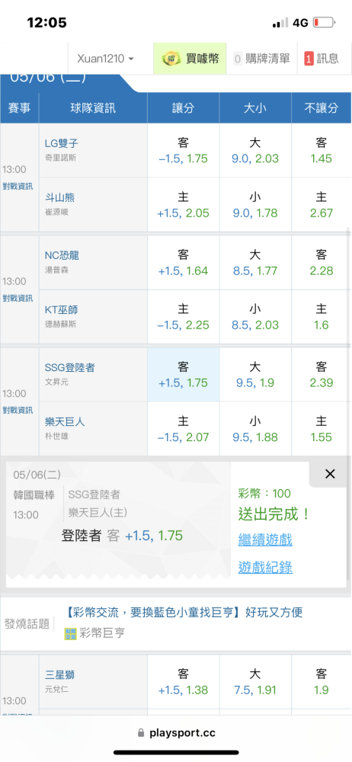The image size is (352, 762).
Task: Click the 彩幣巨亨 user avatar icon
Action: tap(71, 633)
